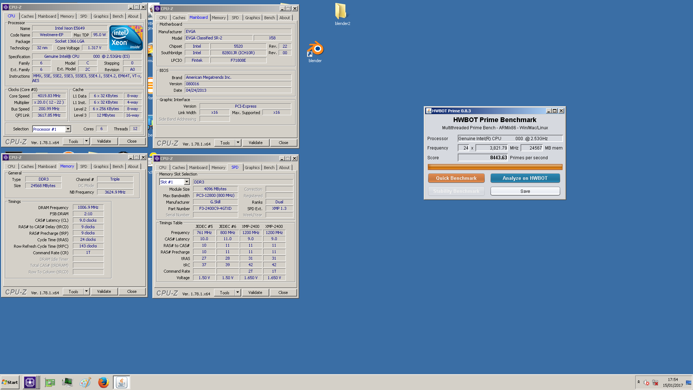Open the Slot #1 memory slot dropdown

point(187,182)
